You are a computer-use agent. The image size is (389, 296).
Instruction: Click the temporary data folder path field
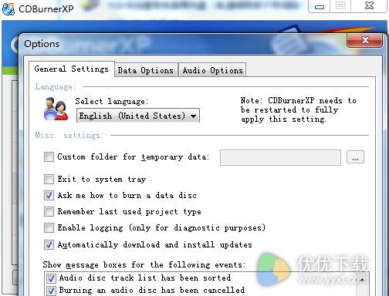click(280, 157)
